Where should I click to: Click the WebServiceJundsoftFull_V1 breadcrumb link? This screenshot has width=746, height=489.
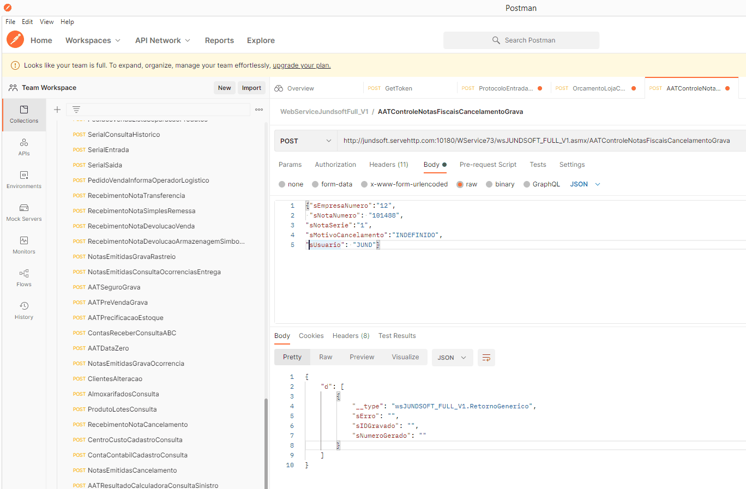click(324, 112)
